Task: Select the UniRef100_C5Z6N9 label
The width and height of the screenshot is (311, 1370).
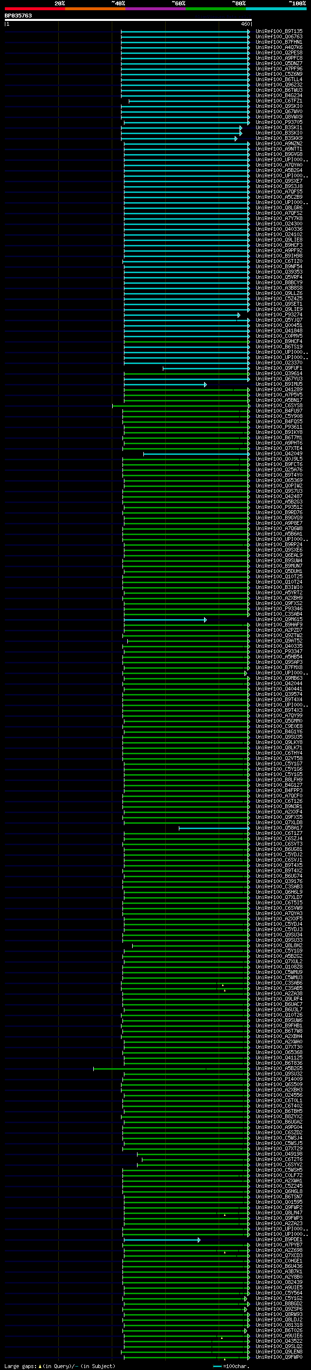Action: click(279, 74)
